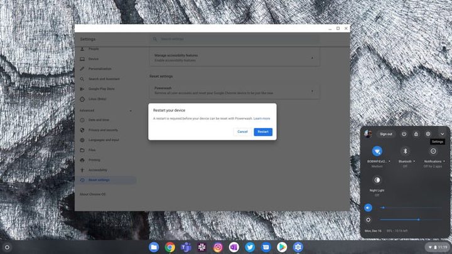Adjust the volume slider

[411, 208]
